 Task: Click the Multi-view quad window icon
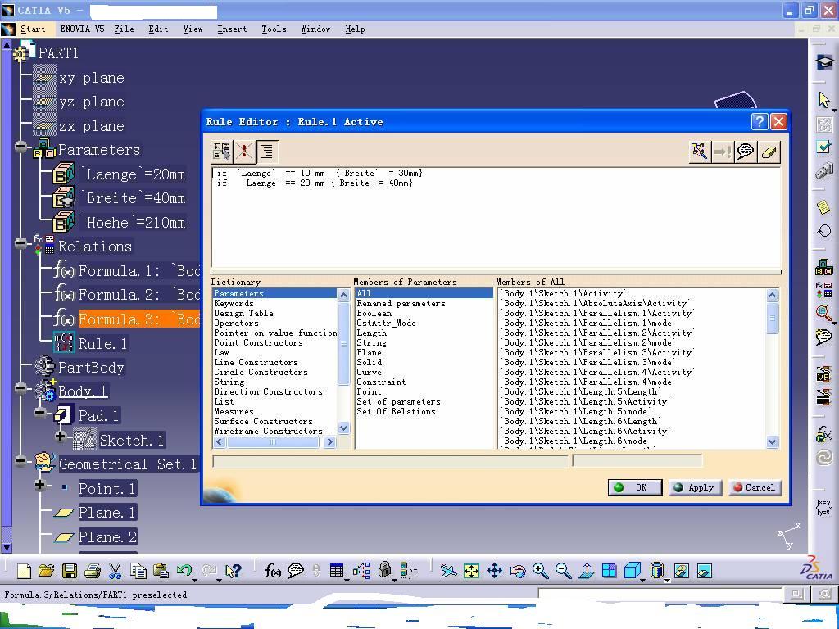pos(609,571)
